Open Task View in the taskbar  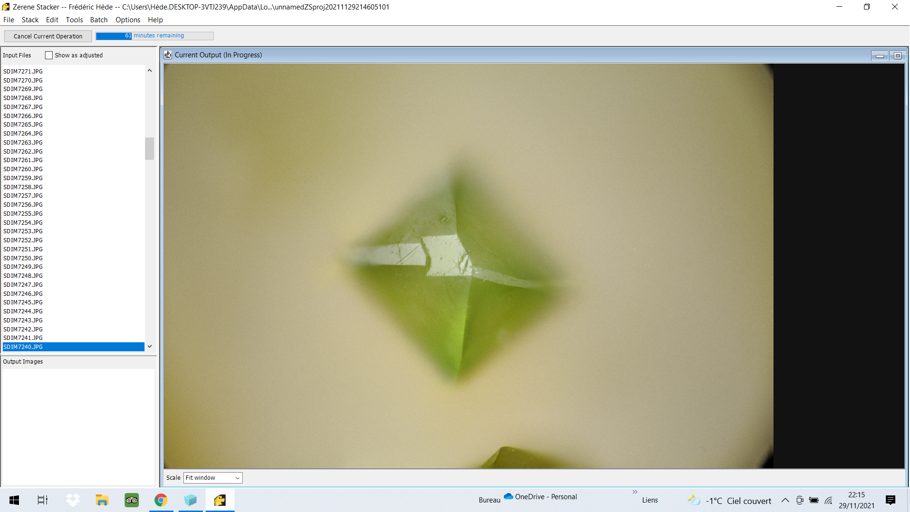click(43, 500)
